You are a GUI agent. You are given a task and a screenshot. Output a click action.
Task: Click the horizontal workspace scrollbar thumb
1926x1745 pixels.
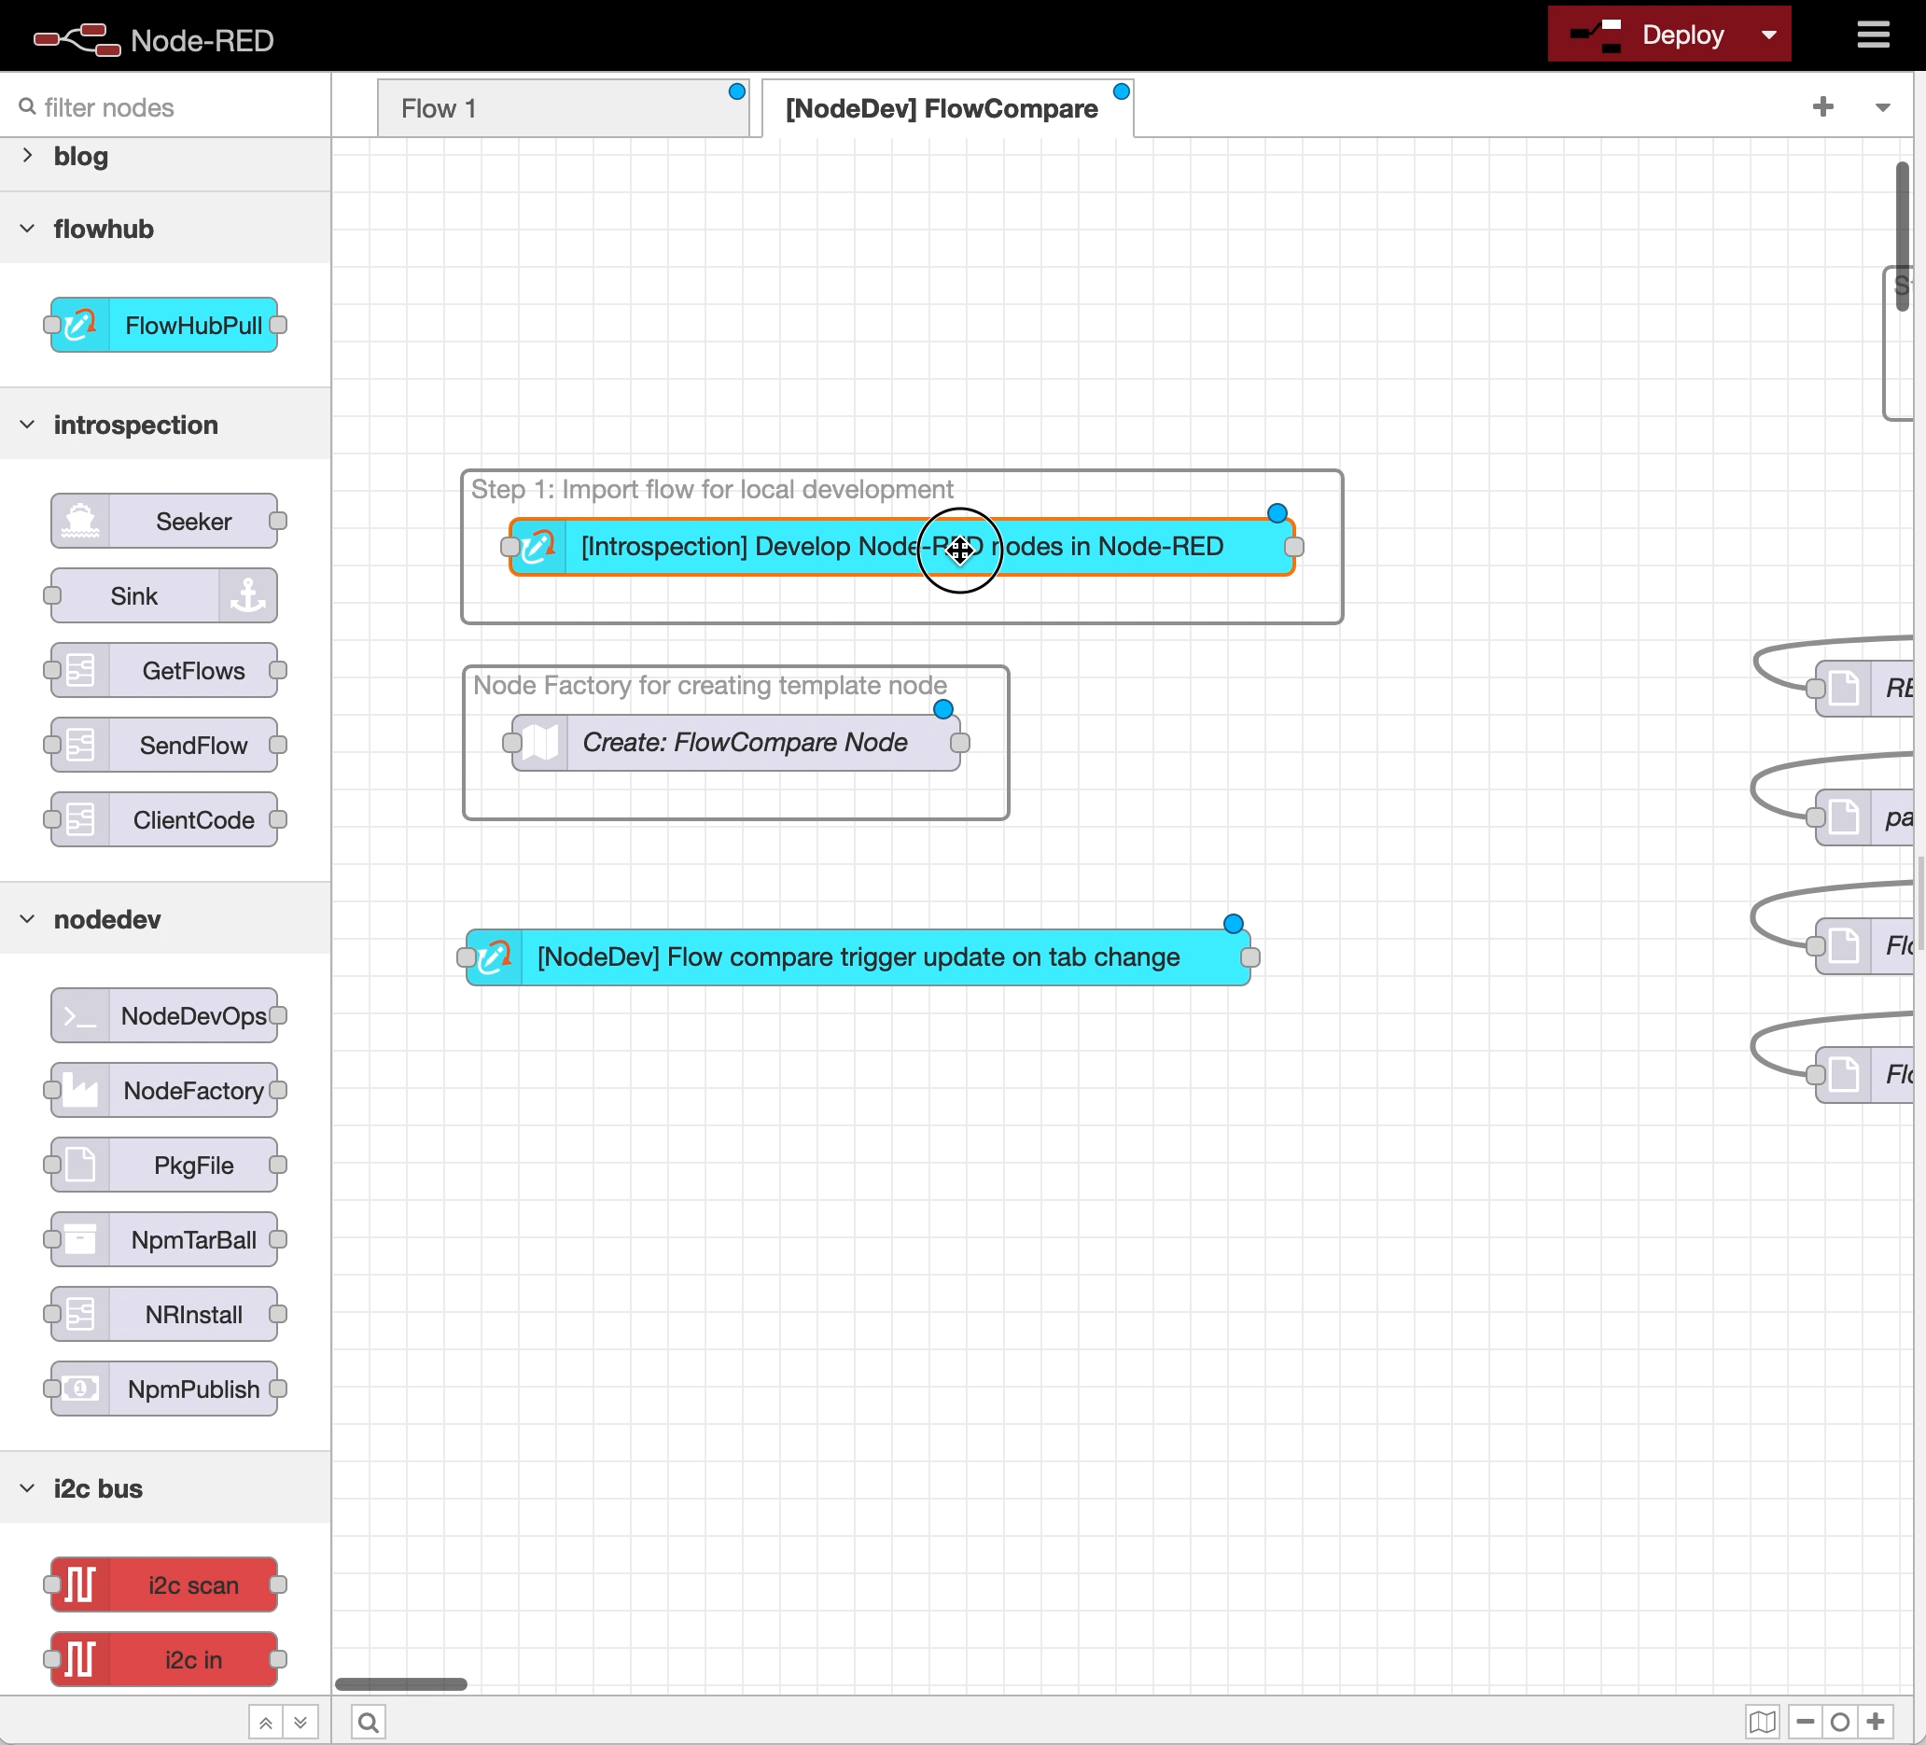pos(401,1683)
